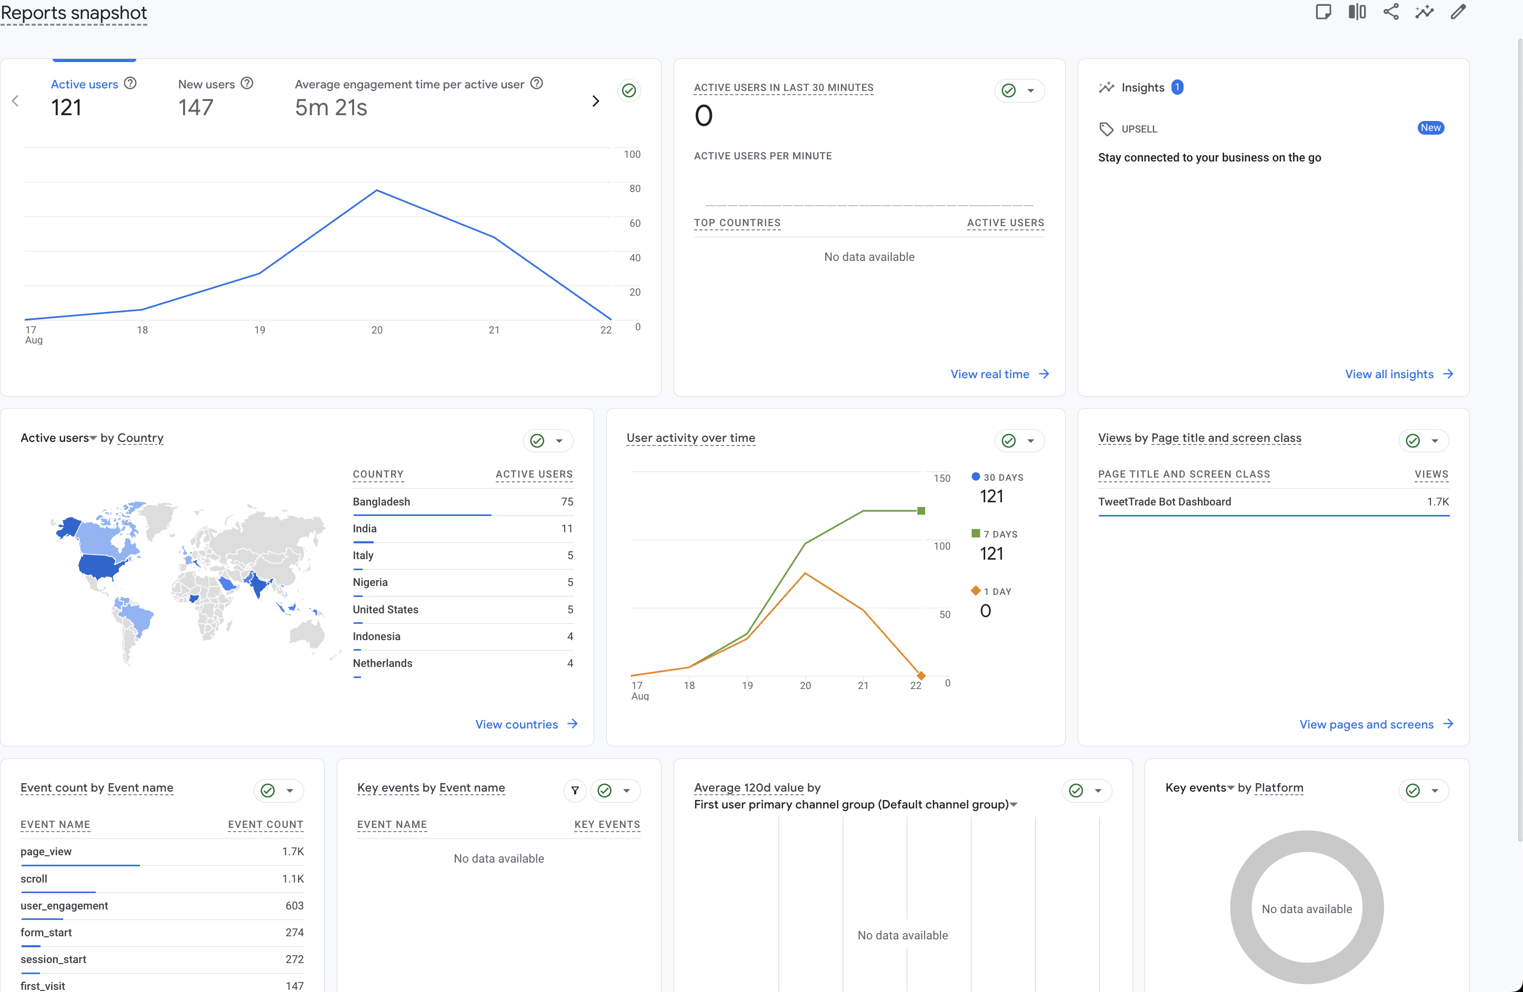Open dropdown arrow on realtime users card
The image size is (1523, 992).
tap(1031, 90)
